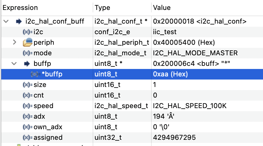Select the size variable row
Screen dimensions: 263x146
click(40, 85)
